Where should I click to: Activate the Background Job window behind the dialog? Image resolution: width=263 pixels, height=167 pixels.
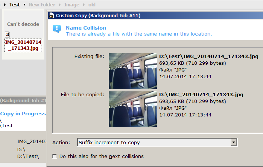[x=23, y=101]
